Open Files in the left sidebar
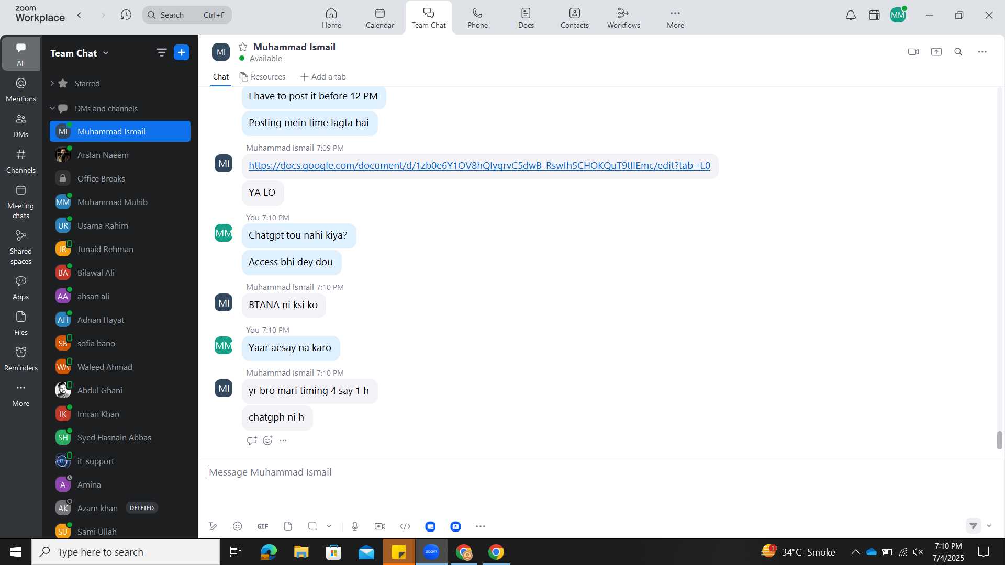Image resolution: width=1005 pixels, height=565 pixels. tap(21, 323)
